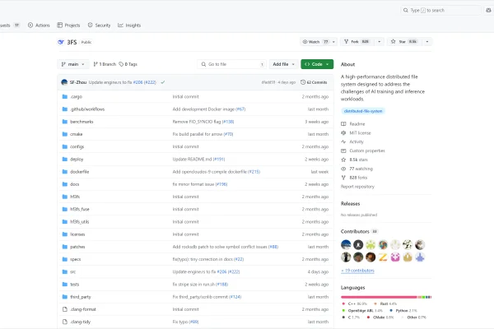View the 77 watching link
This screenshot has height=329, width=494.
[357, 169]
